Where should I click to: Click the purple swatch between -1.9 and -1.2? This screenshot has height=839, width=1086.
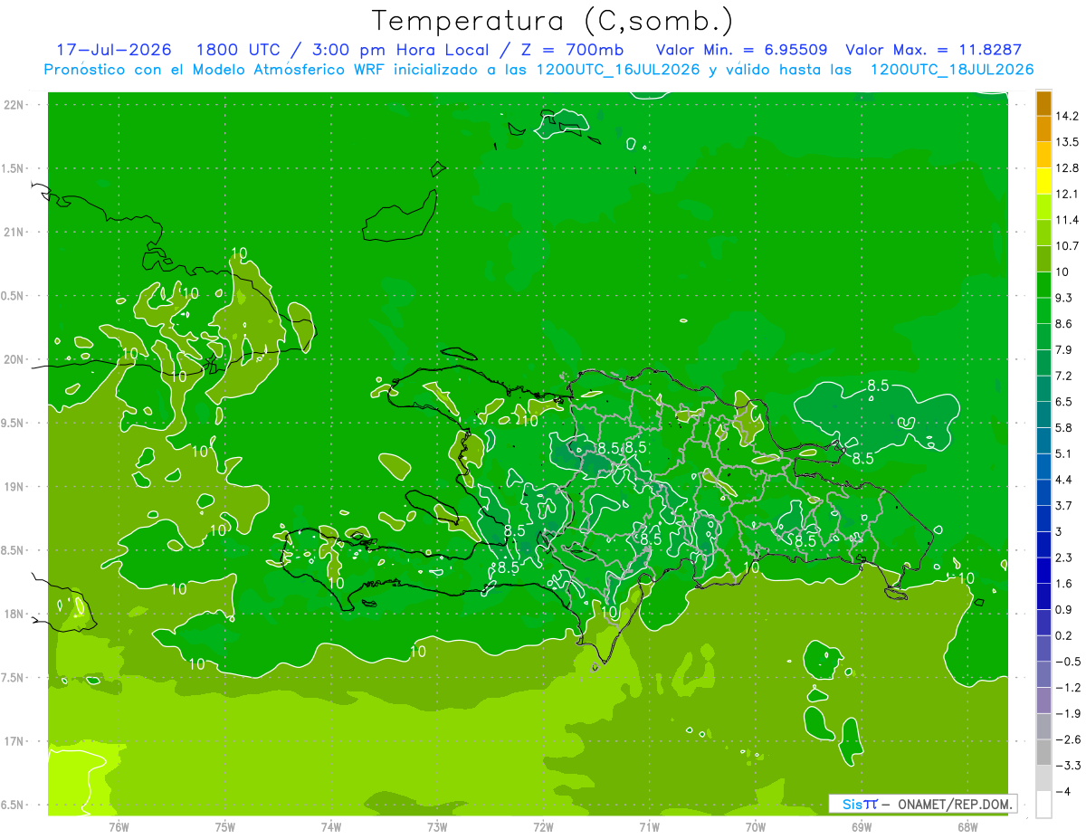coord(1043,701)
